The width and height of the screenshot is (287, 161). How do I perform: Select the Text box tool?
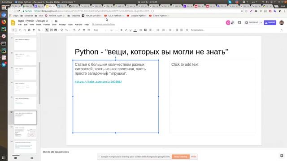point(52,30)
